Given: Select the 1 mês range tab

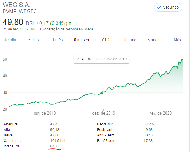Looking at the screenshot, I should [x=57, y=40].
